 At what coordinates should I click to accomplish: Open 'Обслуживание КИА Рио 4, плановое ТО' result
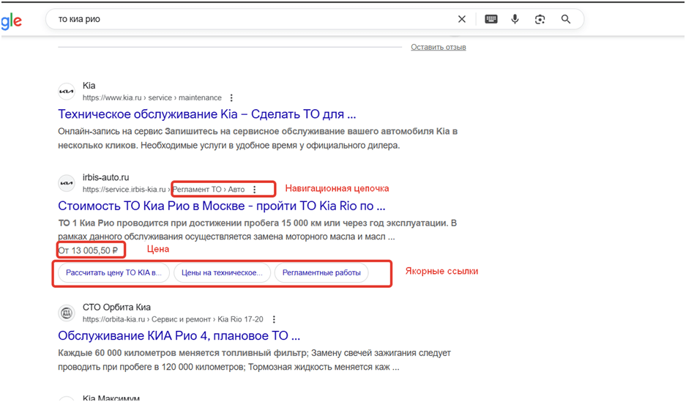pyautogui.click(x=179, y=336)
